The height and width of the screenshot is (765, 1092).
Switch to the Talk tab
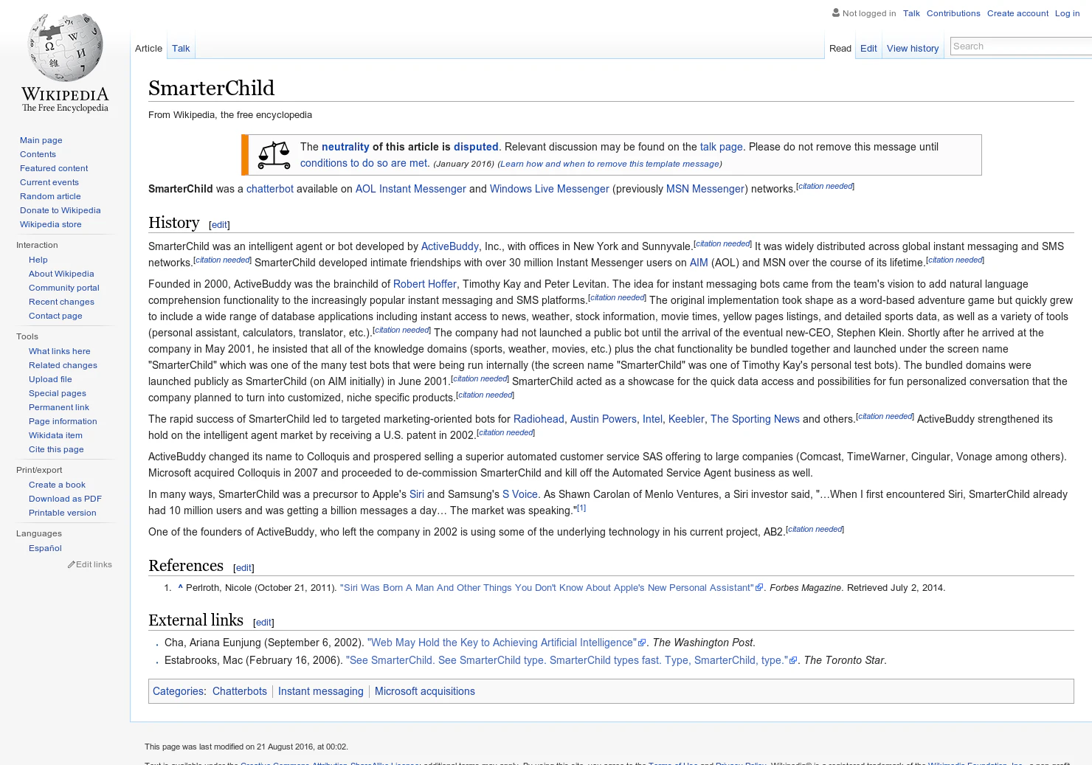click(181, 49)
